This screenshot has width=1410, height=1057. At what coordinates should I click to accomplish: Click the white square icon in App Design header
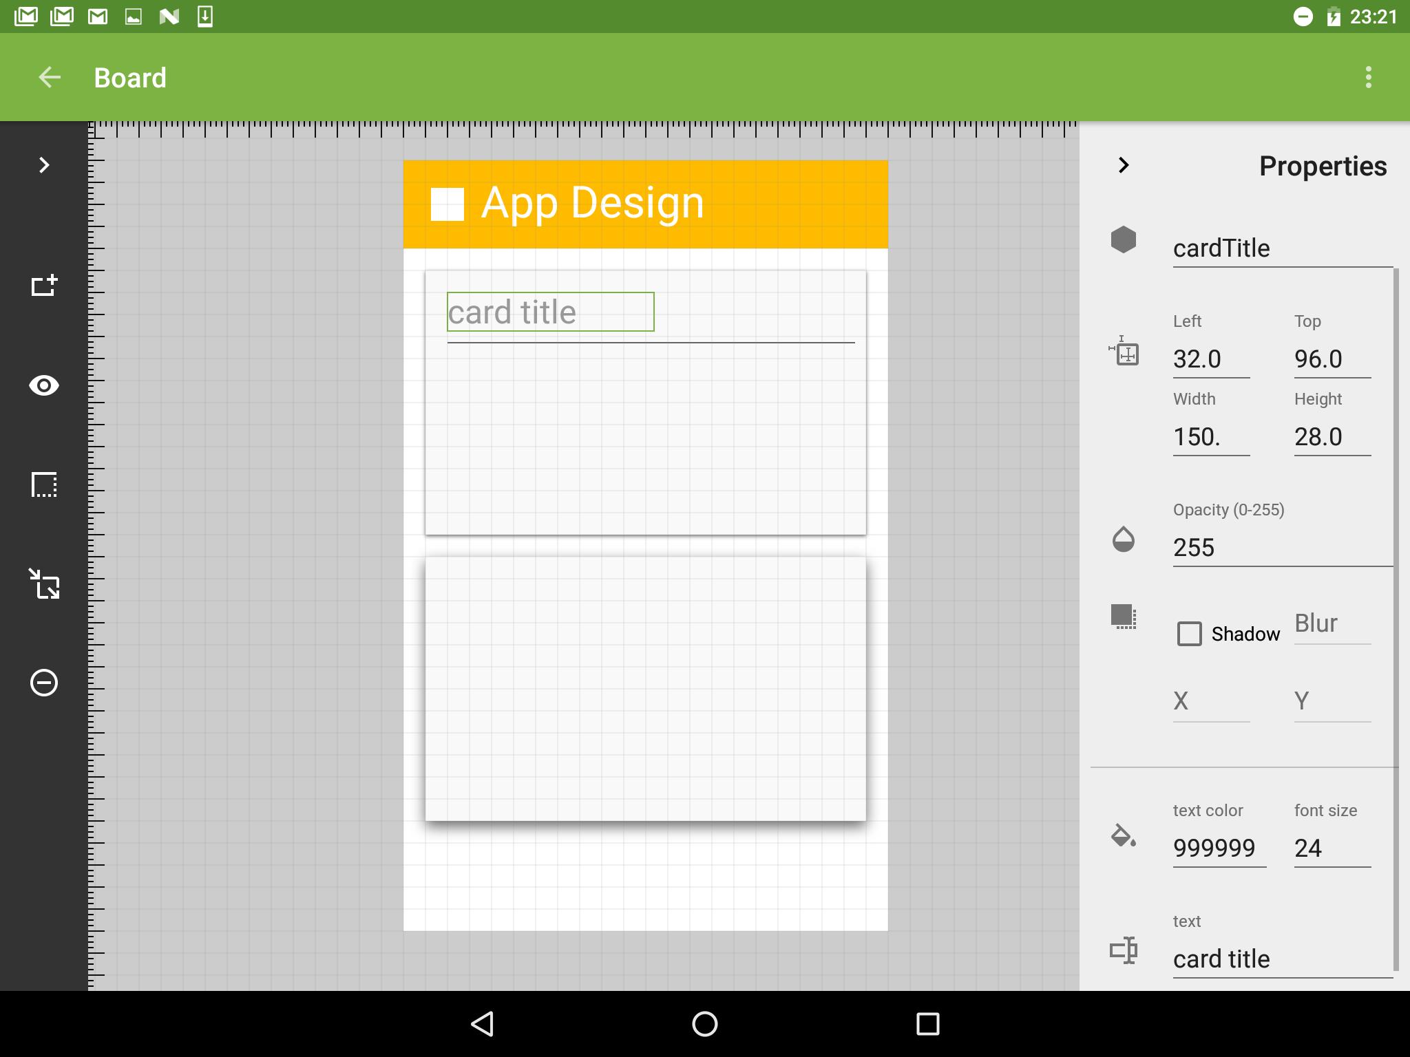(447, 204)
